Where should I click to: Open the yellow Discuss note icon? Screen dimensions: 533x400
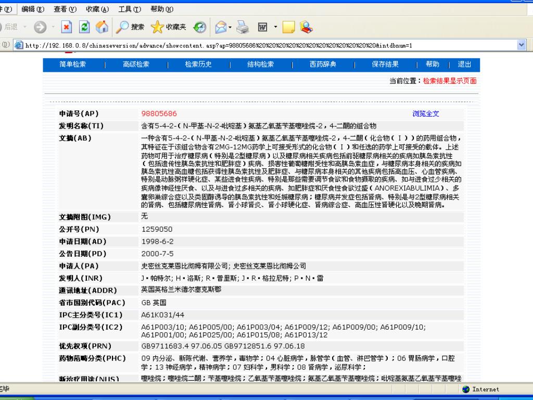288,27
